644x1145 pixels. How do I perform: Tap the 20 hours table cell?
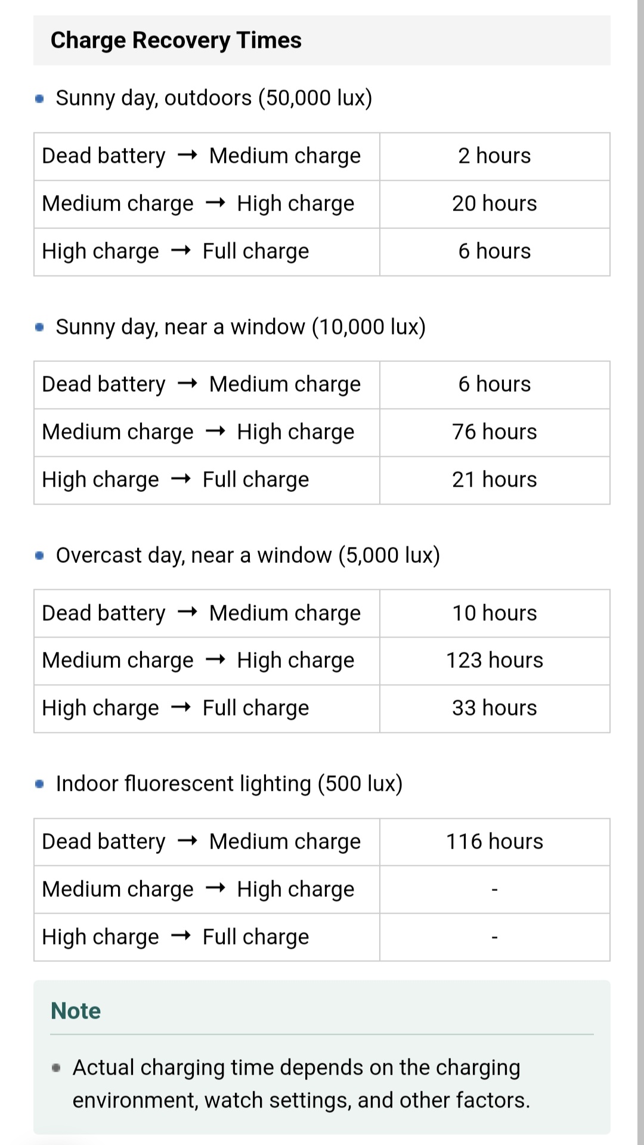(x=494, y=204)
